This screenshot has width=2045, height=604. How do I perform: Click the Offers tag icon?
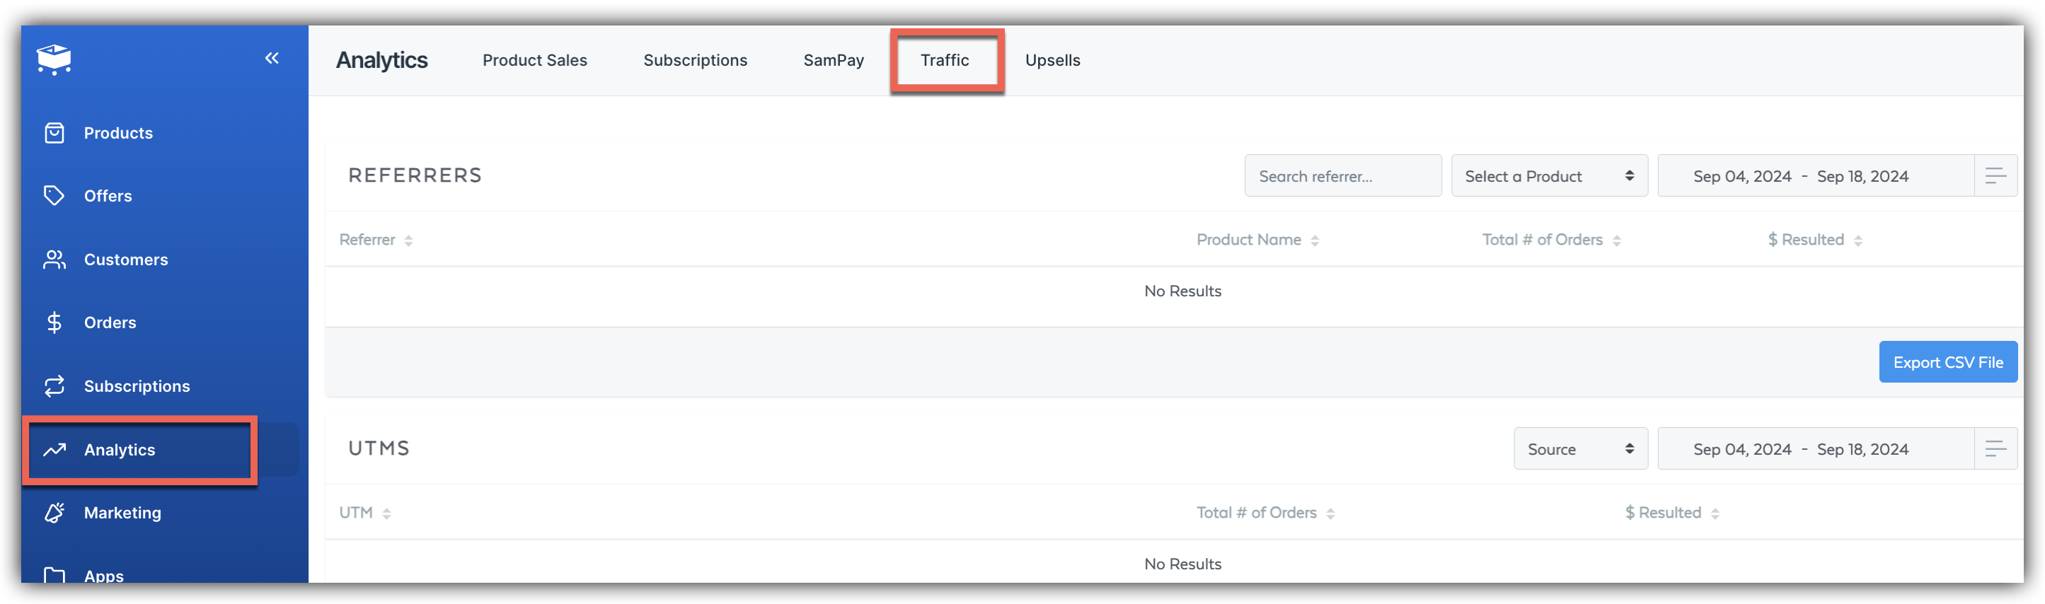(54, 195)
